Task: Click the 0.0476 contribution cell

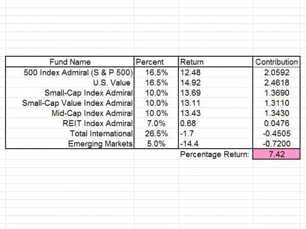Action: click(276, 123)
